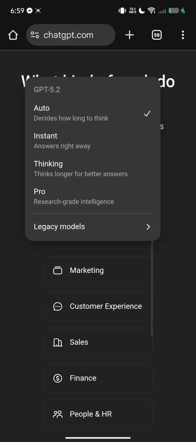196x442 pixels.
Task: Select Instant answers right away mode
Action: click(92, 141)
